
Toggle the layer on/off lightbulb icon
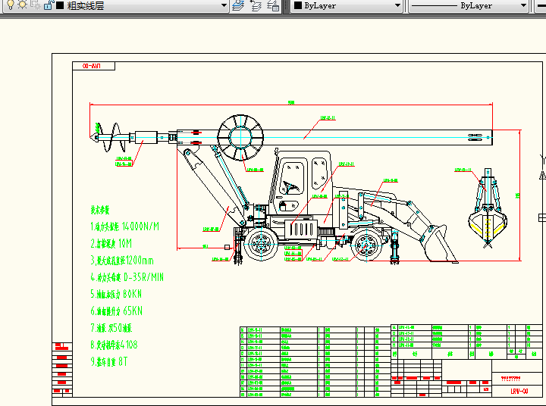click(x=10, y=5)
